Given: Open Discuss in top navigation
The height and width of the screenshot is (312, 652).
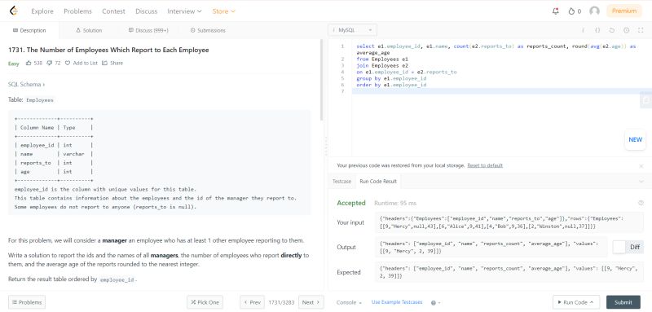Looking at the screenshot, I should (147, 11).
